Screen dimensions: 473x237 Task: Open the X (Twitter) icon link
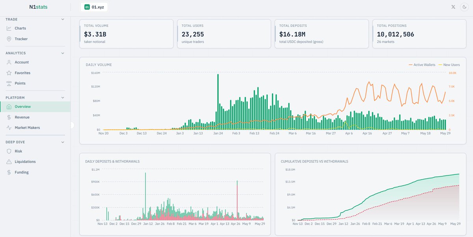coord(453,7)
